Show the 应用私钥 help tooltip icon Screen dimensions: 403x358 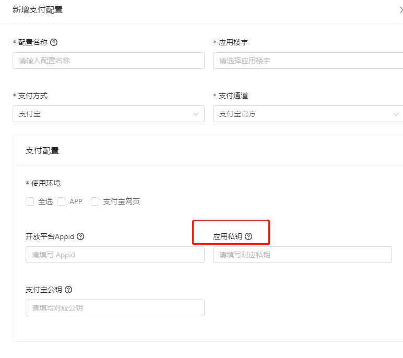coord(248,236)
